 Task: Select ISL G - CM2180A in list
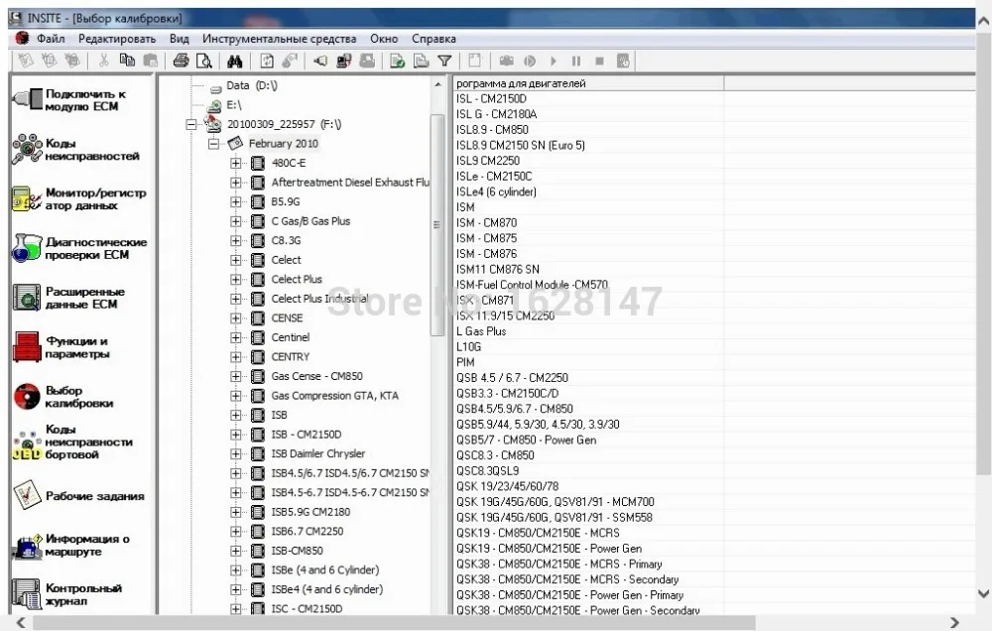click(497, 114)
